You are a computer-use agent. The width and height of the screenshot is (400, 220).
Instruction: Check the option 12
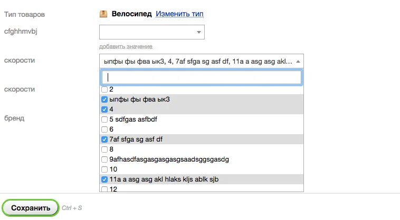point(104,189)
